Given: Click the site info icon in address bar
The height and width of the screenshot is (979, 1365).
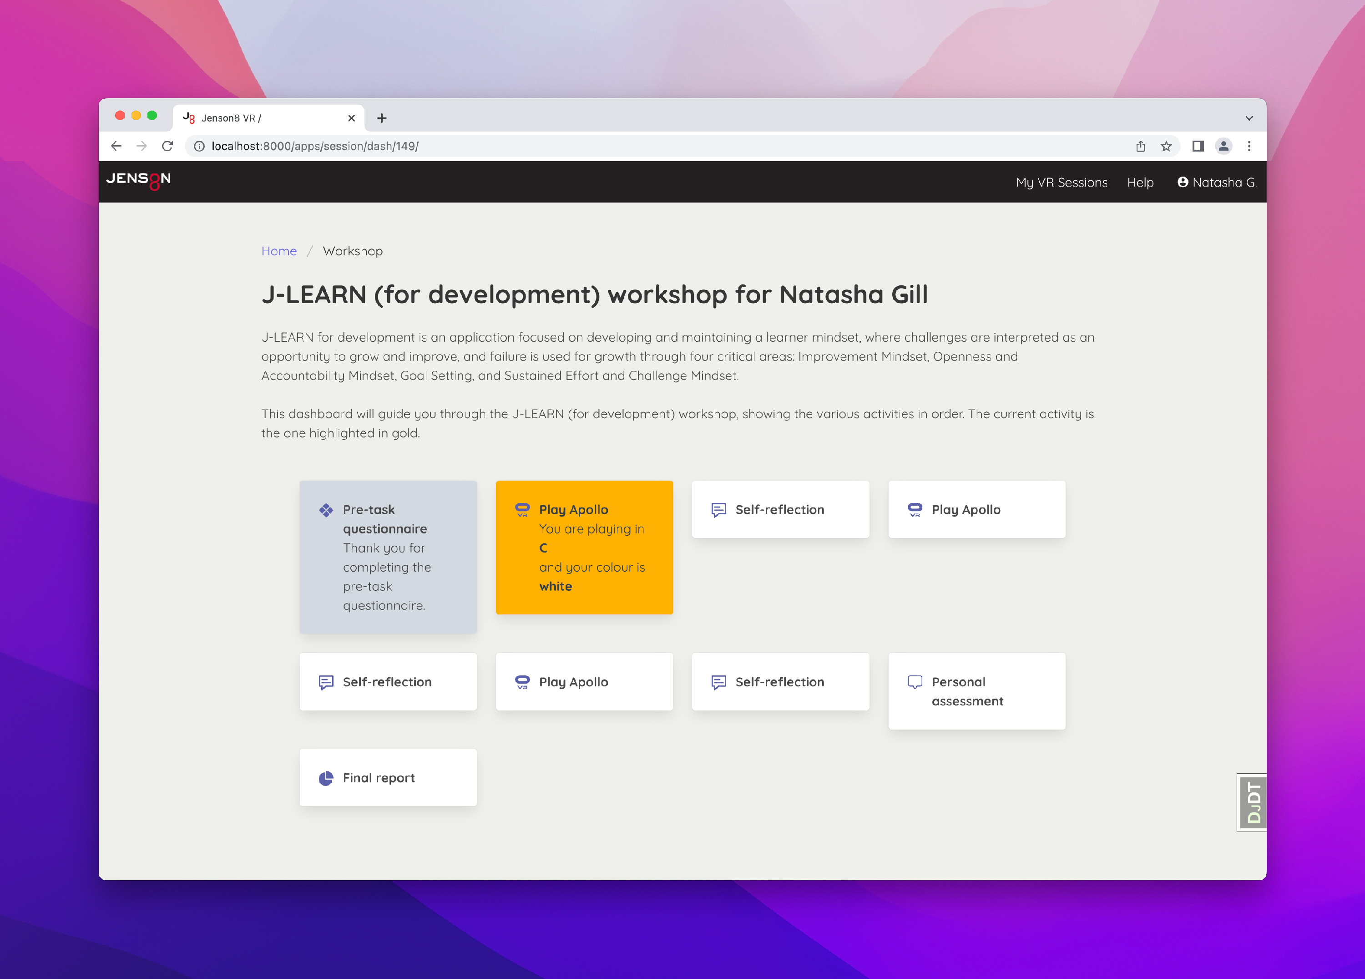Looking at the screenshot, I should (199, 146).
